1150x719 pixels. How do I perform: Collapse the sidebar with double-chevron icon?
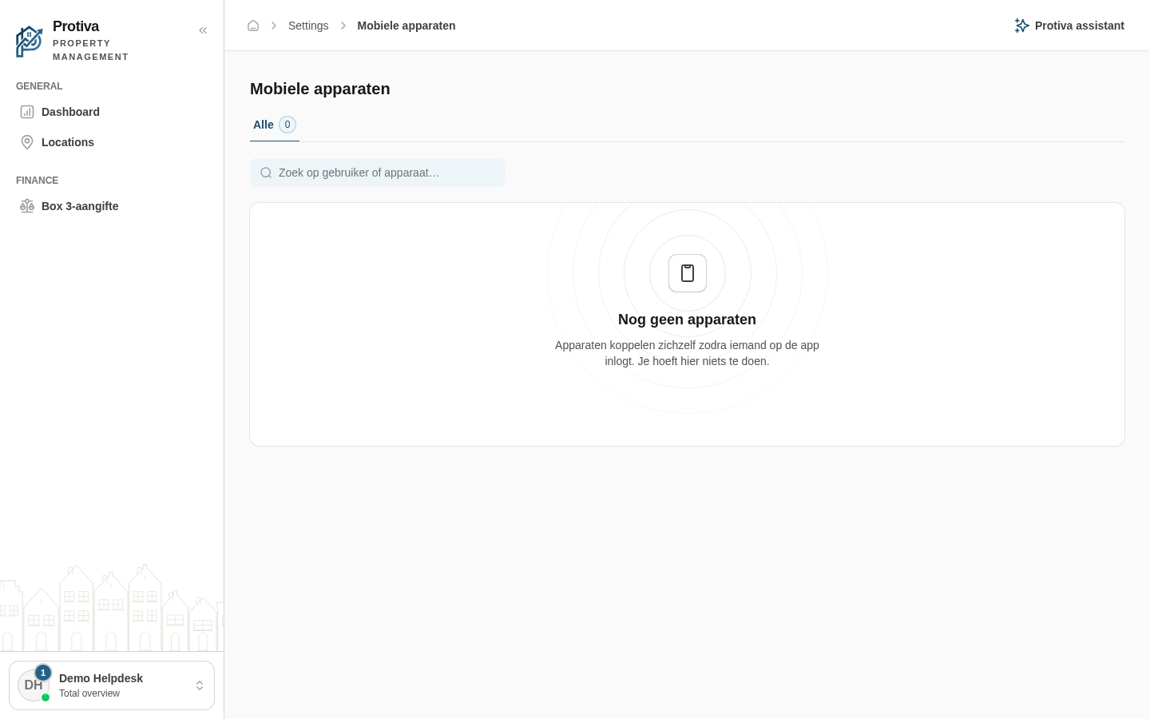click(203, 30)
